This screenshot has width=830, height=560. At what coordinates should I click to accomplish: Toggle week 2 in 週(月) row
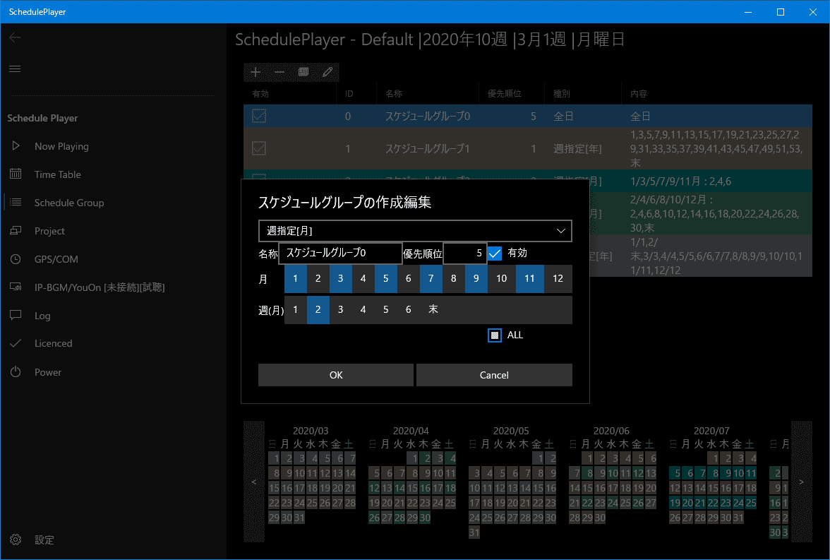point(318,309)
